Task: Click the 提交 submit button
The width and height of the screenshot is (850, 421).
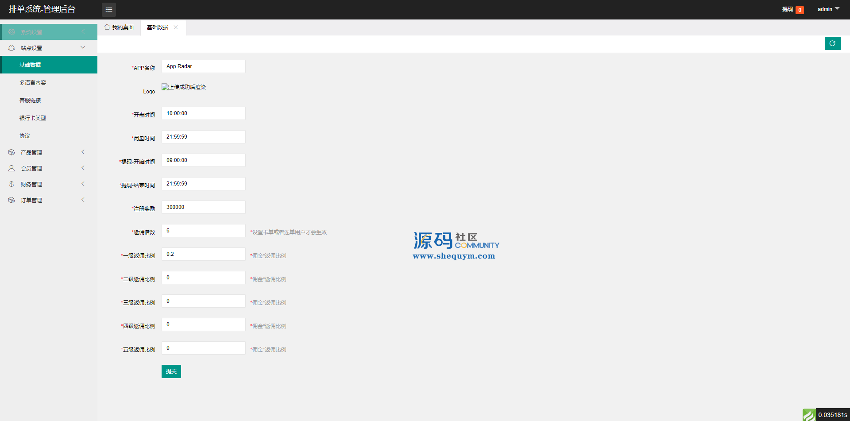Action: [171, 371]
